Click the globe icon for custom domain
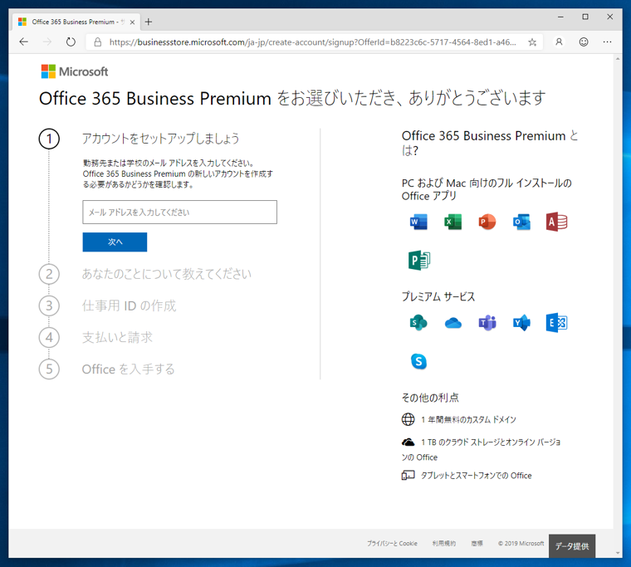631x567 pixels. 408,419
